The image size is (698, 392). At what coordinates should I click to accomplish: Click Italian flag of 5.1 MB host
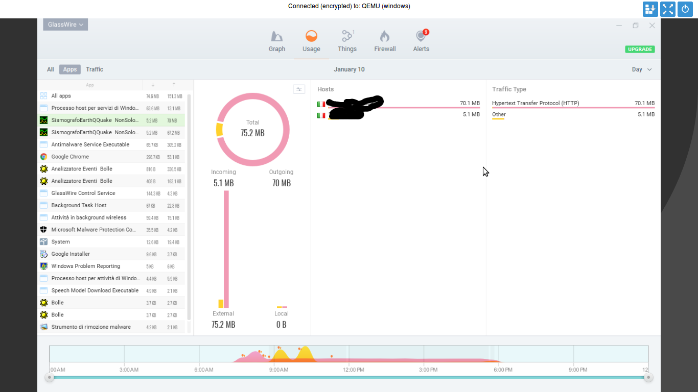point(321,115)
